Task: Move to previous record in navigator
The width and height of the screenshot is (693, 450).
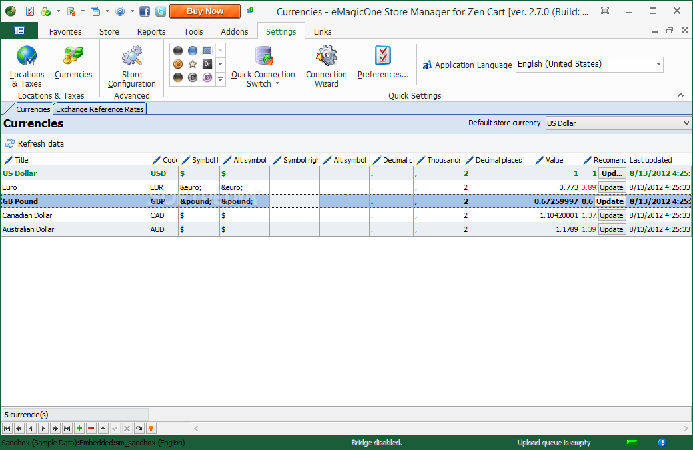Action: coord(31,428)
